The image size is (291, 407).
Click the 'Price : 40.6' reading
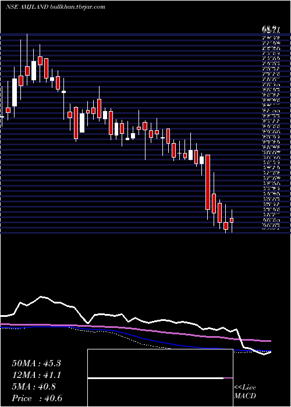click(x=37, y=398)
